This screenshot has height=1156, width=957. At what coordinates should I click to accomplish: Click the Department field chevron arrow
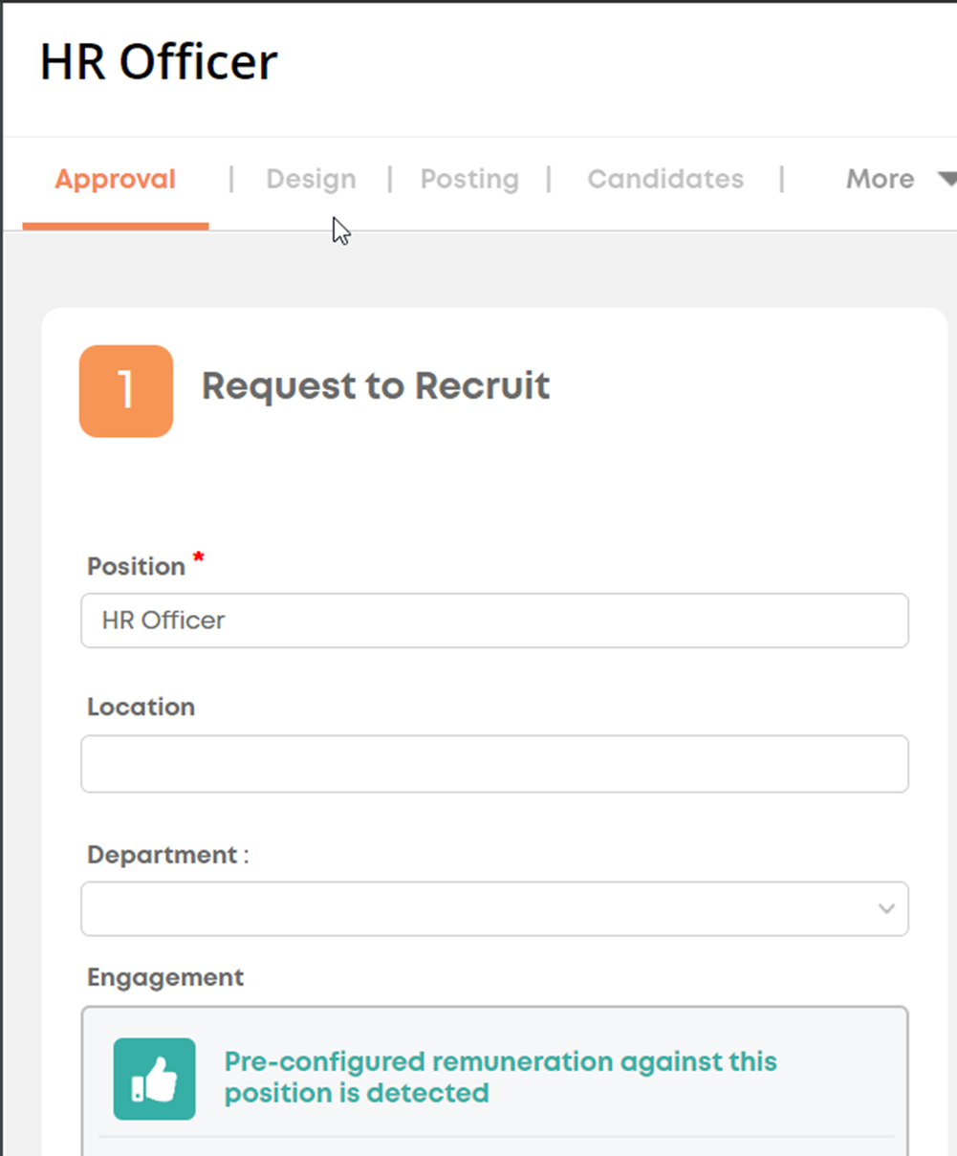click(886, 908)
